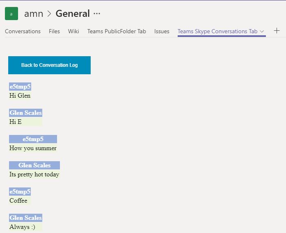Open the Issues tab

click(x=162, y=31)
